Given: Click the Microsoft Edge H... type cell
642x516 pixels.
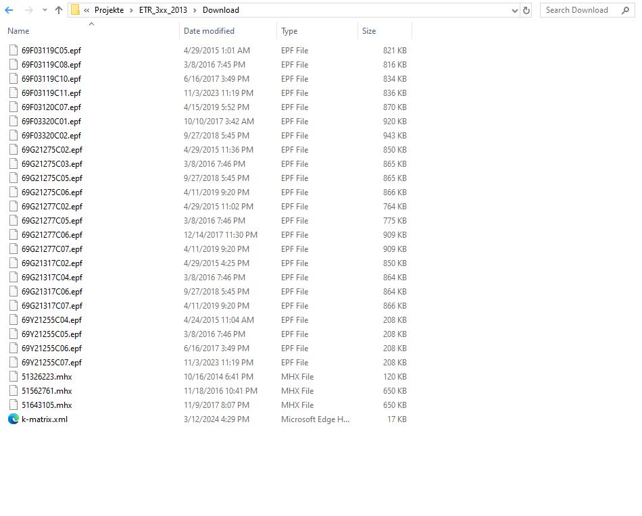Looking at the screenshot, I should pos(315,419).
